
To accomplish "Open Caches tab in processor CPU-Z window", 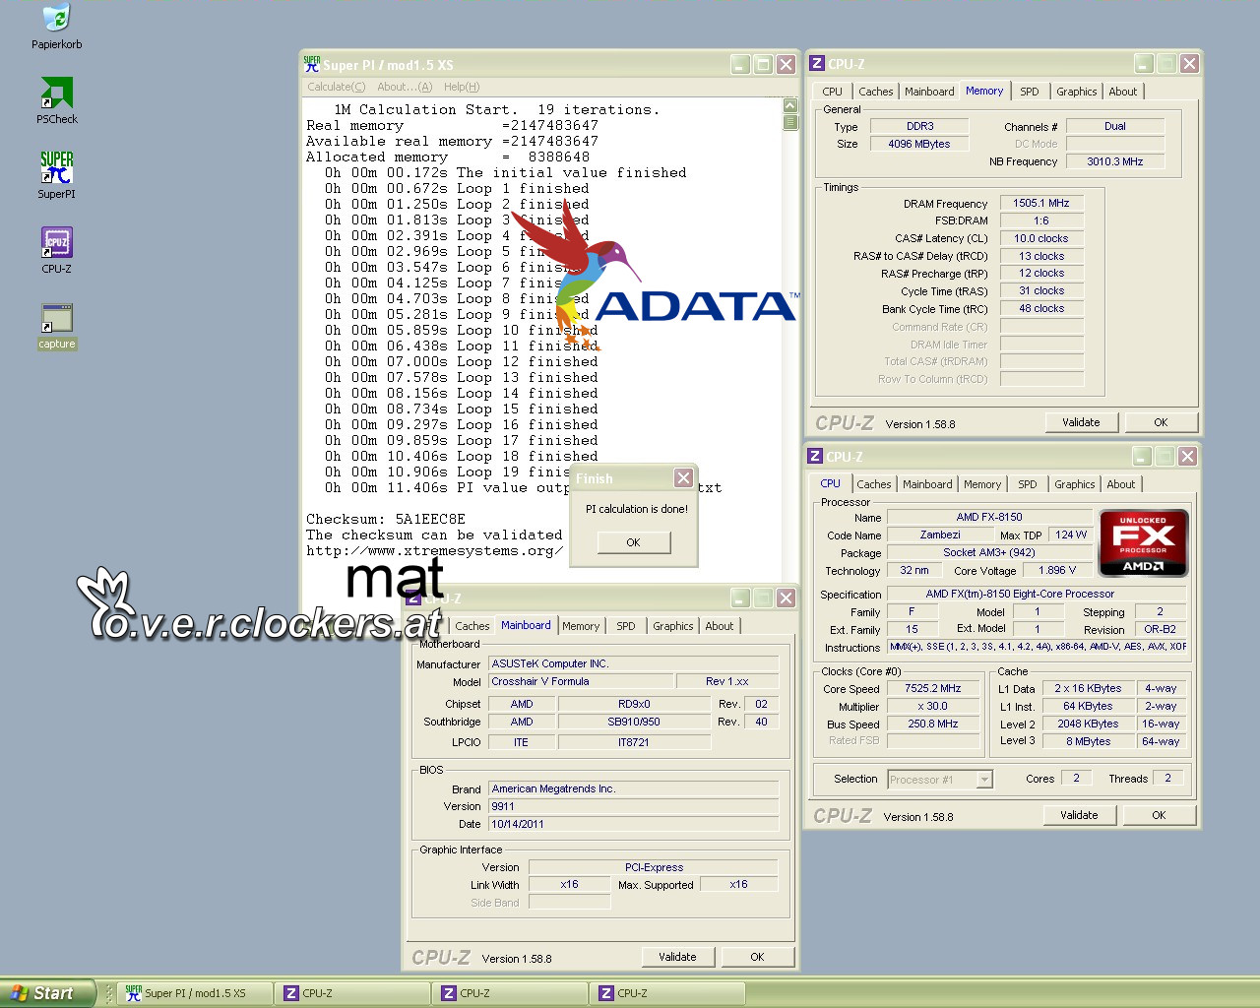I will pyautogui.click(x=873, y=484).
